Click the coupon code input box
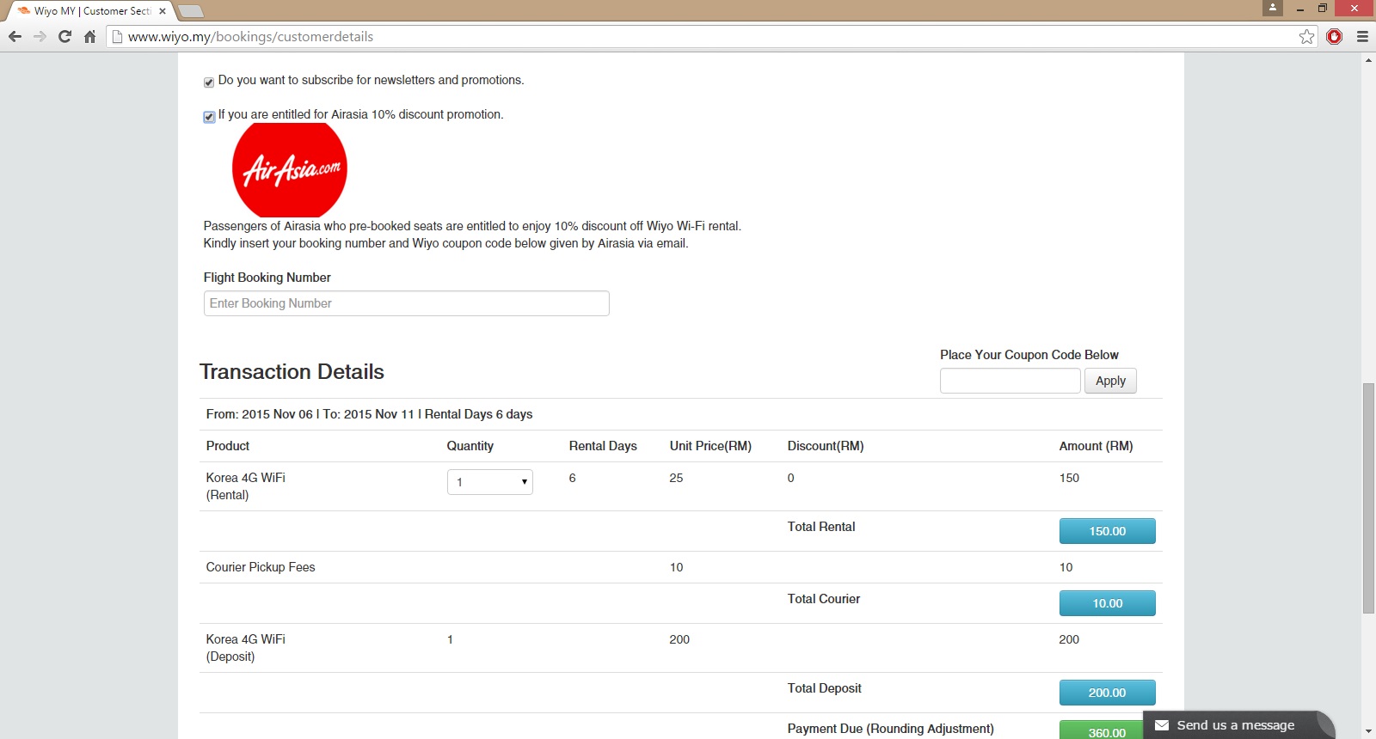The height and width of the screenshot is (739, 1376). point(1010,381)
